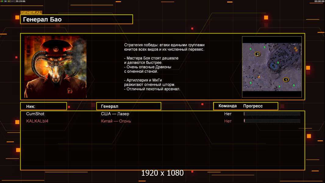The width and height of the screenshot is (325, 183).
Task: Click start position marker 1 on minimap
Action: tap(286, 80)
